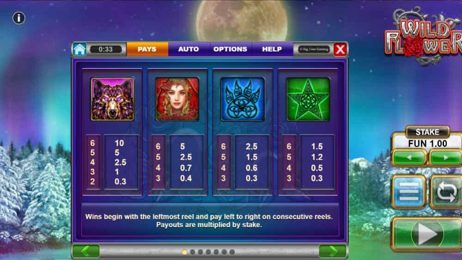Viewport: 462px width, 260px height.
Task: Click the wolf symbol thumbnail
Action: click(112, 99)
